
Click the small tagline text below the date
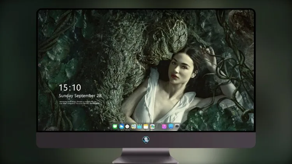pyautogui.click(x=79, y=103)
